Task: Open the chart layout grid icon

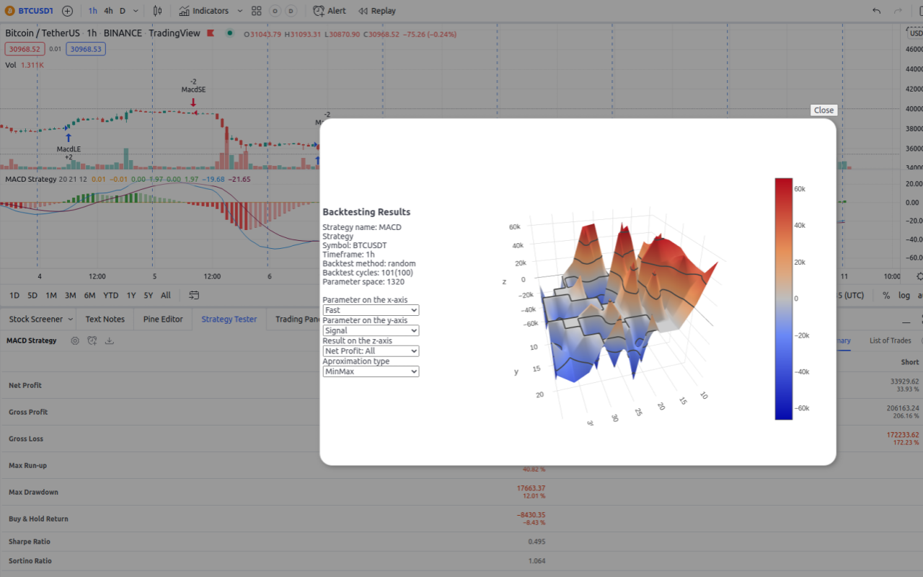Action: coord(256,10)
